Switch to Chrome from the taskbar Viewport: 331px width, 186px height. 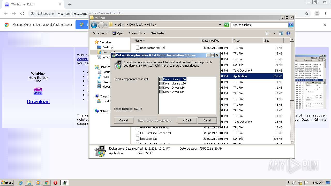click(47, 183)
